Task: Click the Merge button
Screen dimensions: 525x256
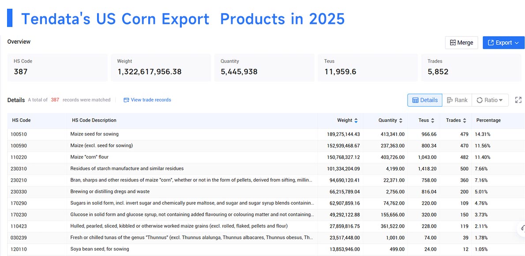Action: (x=461, y=42)
